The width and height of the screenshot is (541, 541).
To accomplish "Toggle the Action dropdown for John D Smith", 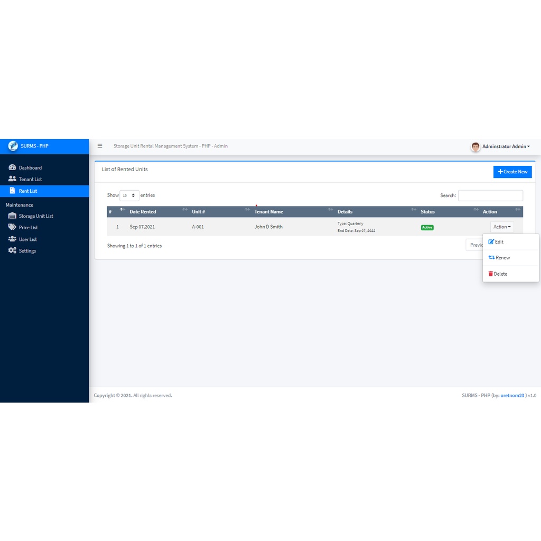I will point(502,227).
